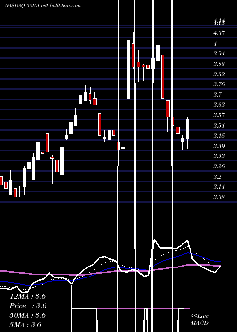
Task: Click the Price : 3.6 readout
Action: [x=28, y=306]
